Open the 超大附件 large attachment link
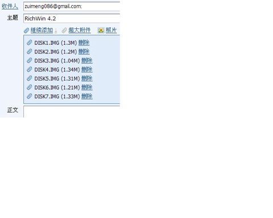Screen dimensions: 273x218 80,30
